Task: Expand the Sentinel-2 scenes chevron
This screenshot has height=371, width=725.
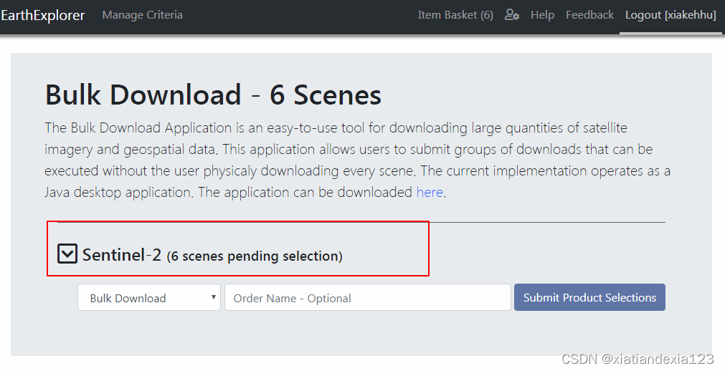Action: [67, 254]
